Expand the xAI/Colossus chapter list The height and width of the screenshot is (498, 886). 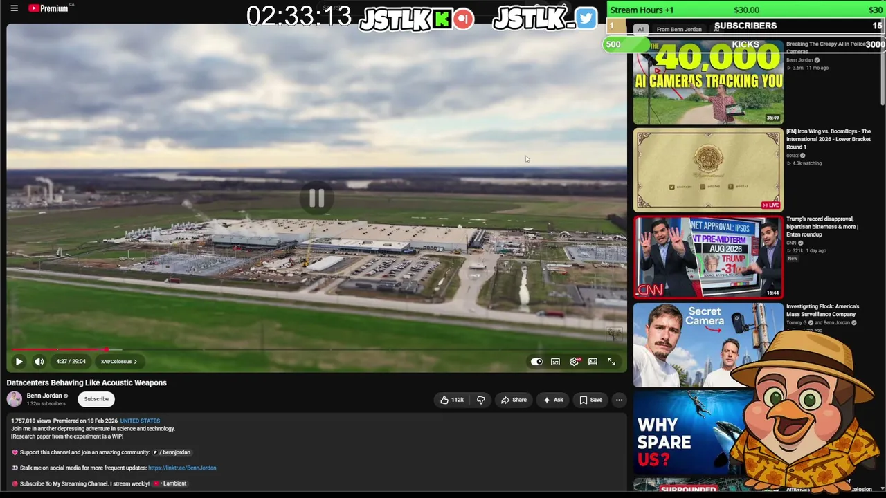click(119, 361)
